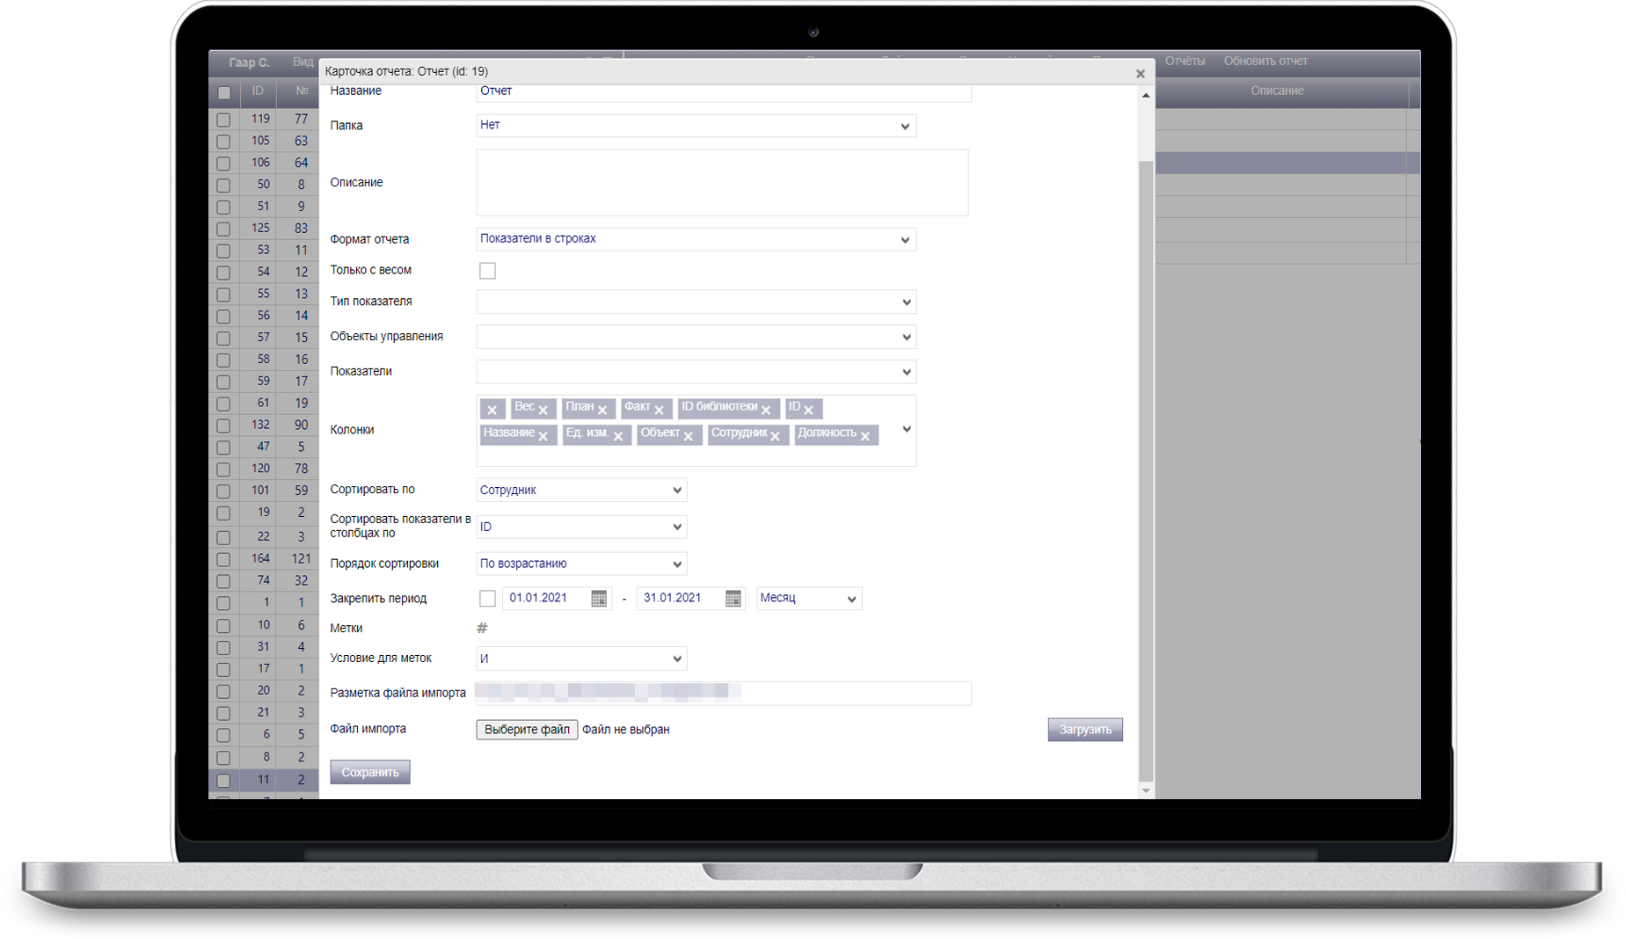Enable the Только с весом checkbox
Image resolution: width=1626 pixels, height=939 pixels.
click(487, 271)
